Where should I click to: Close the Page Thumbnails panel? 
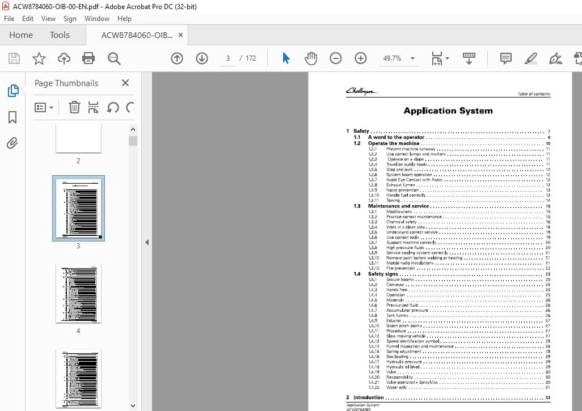click(125, 83)
